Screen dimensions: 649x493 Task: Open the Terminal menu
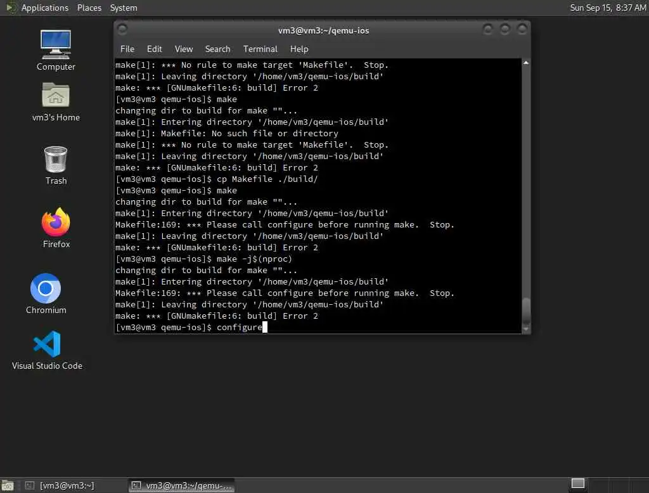tap(260, 49)
